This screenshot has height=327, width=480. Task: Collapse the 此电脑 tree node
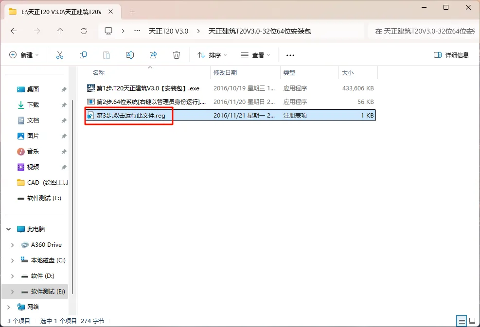click(x=9, y=229)
